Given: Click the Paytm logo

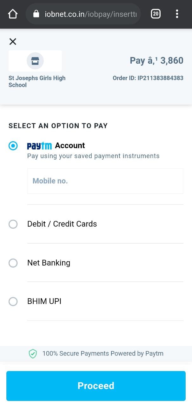Looking at the screenshot, I should tap(39, 146).
